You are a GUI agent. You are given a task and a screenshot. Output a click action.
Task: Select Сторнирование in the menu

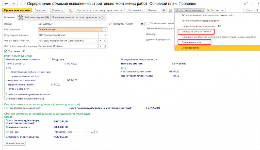[190, 48]
